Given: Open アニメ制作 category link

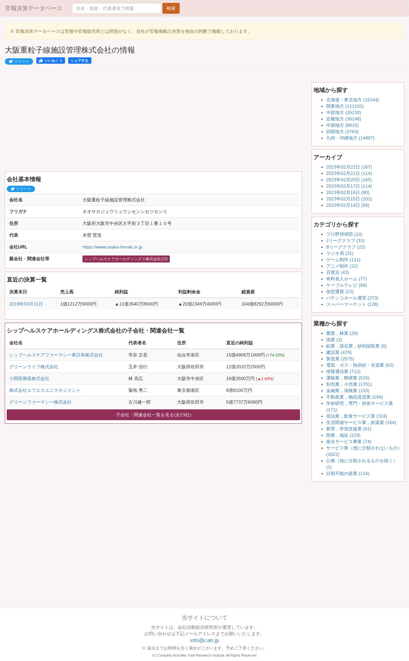Looking at the screenshot, I should click(342, 266).
